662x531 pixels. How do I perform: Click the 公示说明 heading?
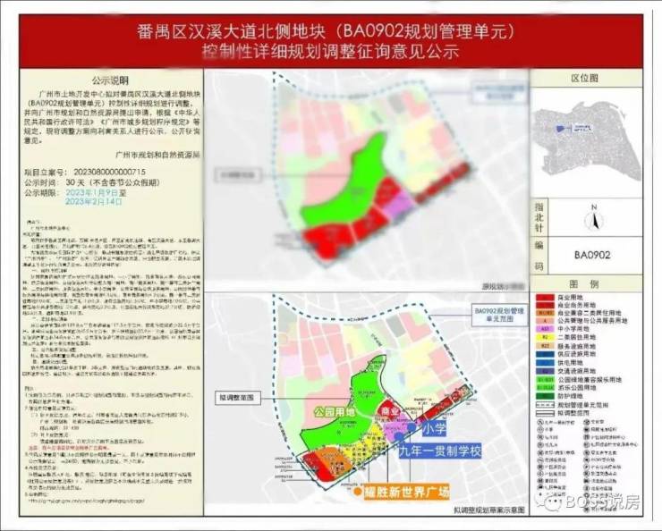pyautogui.click(x=110, y=80)
